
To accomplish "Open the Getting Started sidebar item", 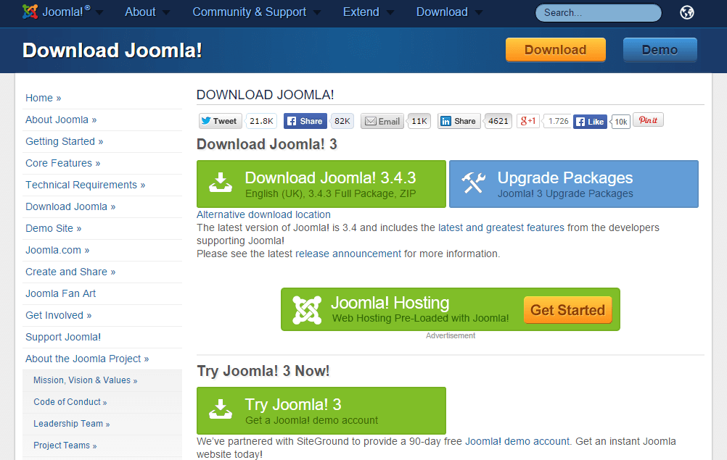I will (x=64, y=141).
